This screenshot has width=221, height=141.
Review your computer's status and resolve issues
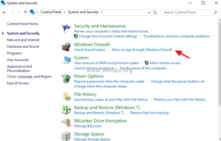point(111,31)
